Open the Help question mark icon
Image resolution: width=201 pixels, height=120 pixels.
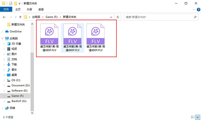(x=198, y=9)
